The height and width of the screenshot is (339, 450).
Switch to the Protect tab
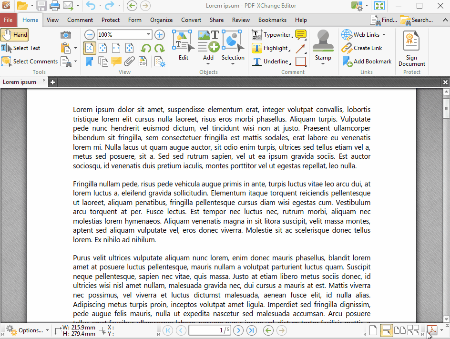(111, 20)
